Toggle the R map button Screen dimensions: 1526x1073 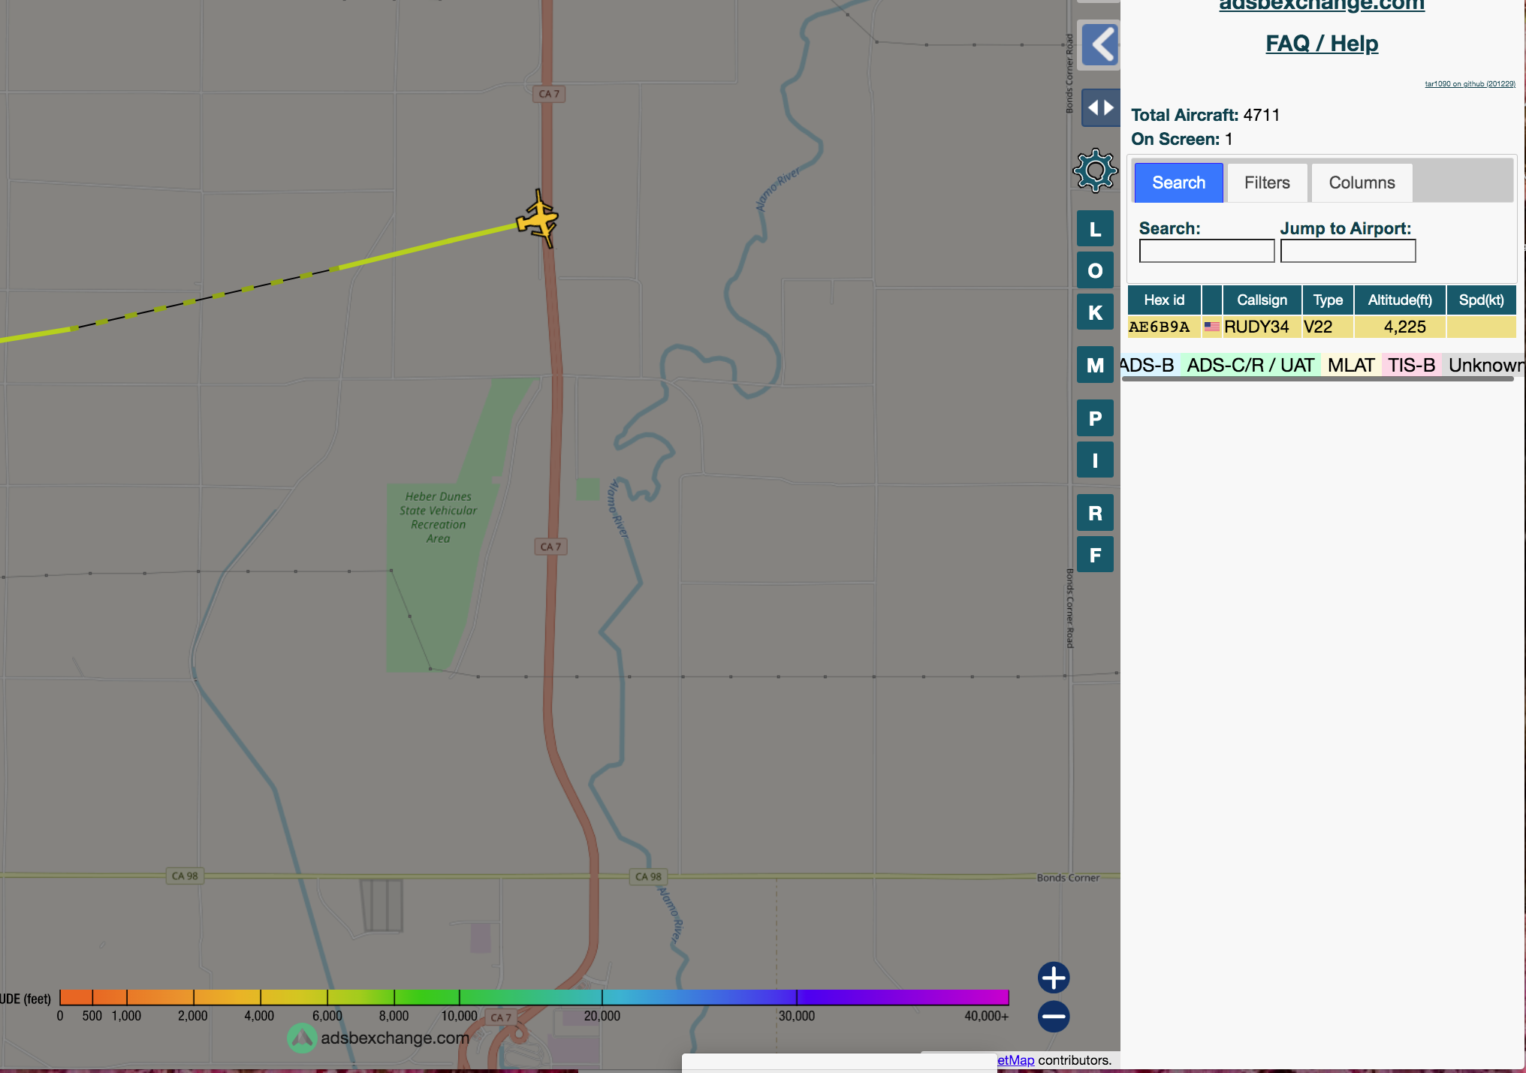coord(1095,513)
